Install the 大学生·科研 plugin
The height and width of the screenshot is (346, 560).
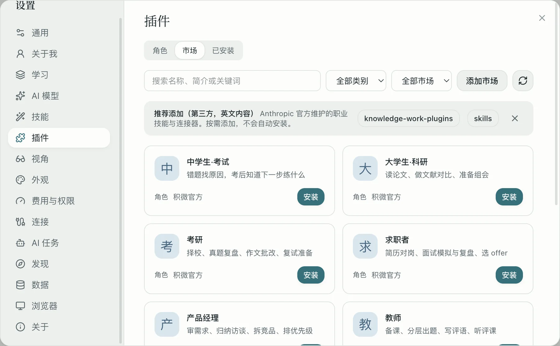click(x=509, y=197)
